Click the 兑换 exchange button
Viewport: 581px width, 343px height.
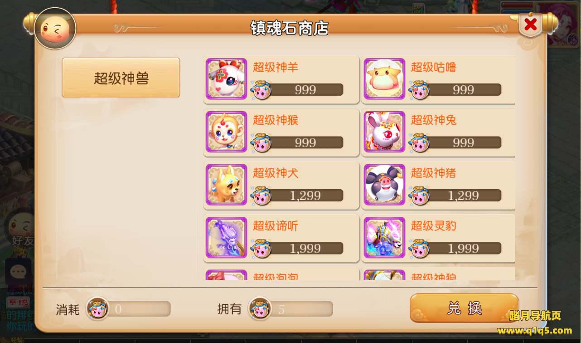(464, 309)
